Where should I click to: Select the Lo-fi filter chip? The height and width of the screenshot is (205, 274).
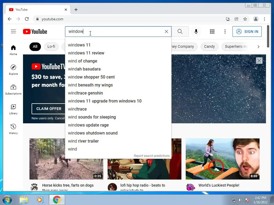[51, 46]
